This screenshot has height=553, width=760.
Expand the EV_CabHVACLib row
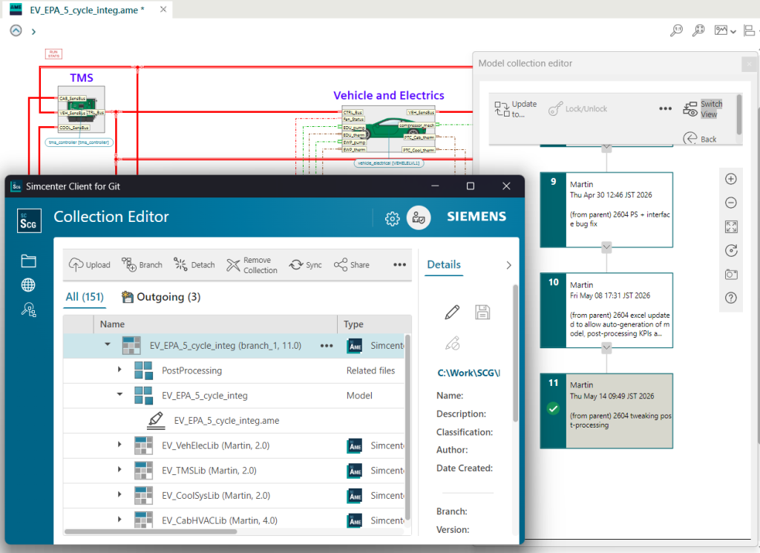click(x=119, y=519)
